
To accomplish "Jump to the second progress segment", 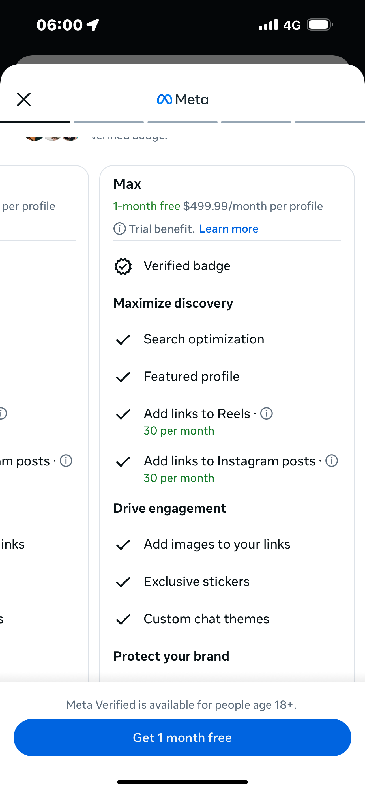I will (109, 122).
